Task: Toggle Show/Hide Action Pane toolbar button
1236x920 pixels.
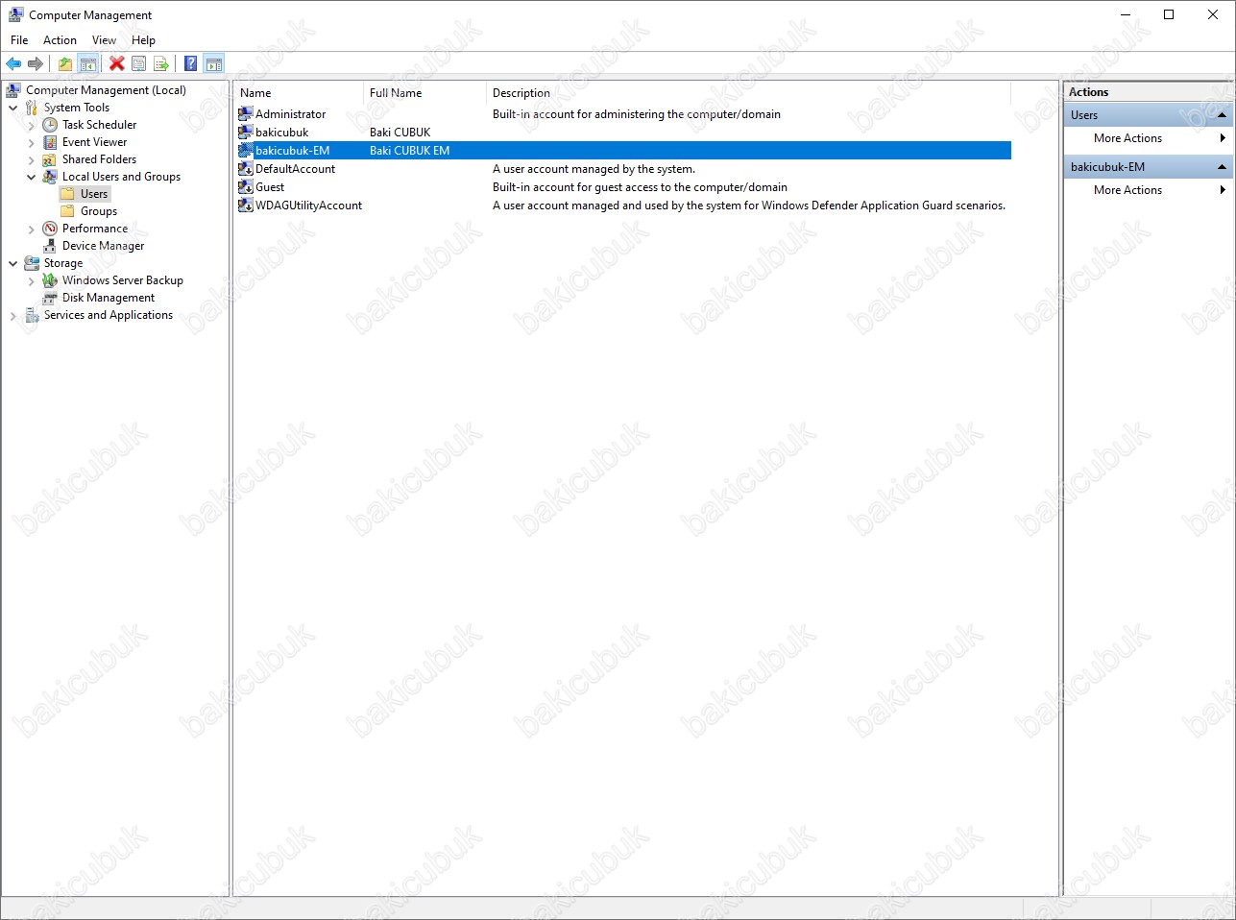Action: pyautogui.click(x=214, y=64)
